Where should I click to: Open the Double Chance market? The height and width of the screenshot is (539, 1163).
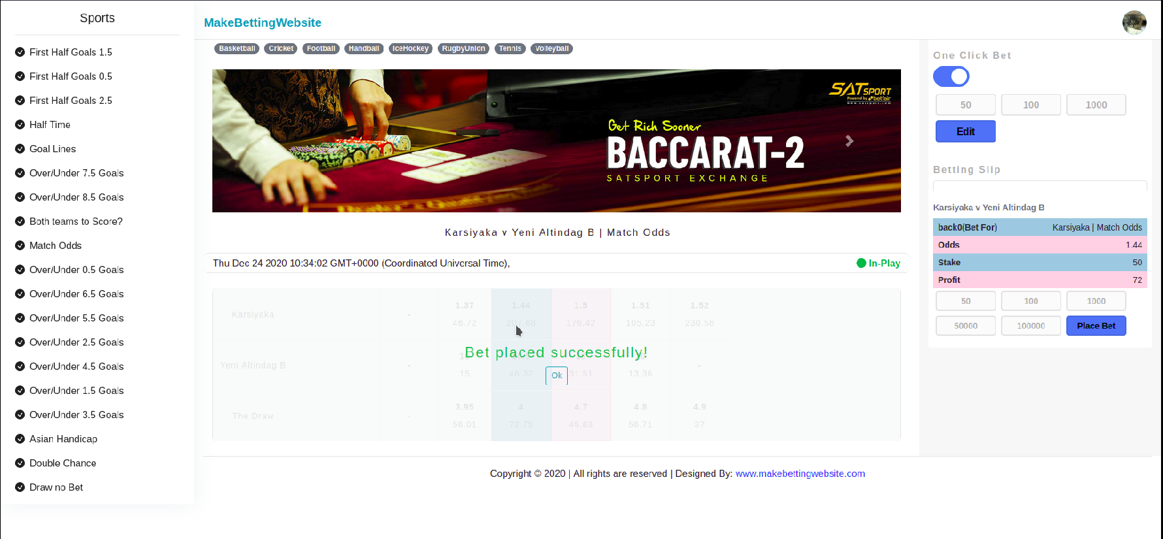coord(63,463)
